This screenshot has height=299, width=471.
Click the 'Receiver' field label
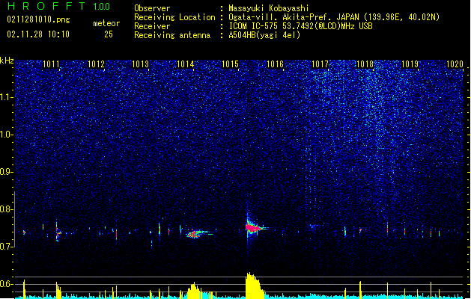coord(152,26)
